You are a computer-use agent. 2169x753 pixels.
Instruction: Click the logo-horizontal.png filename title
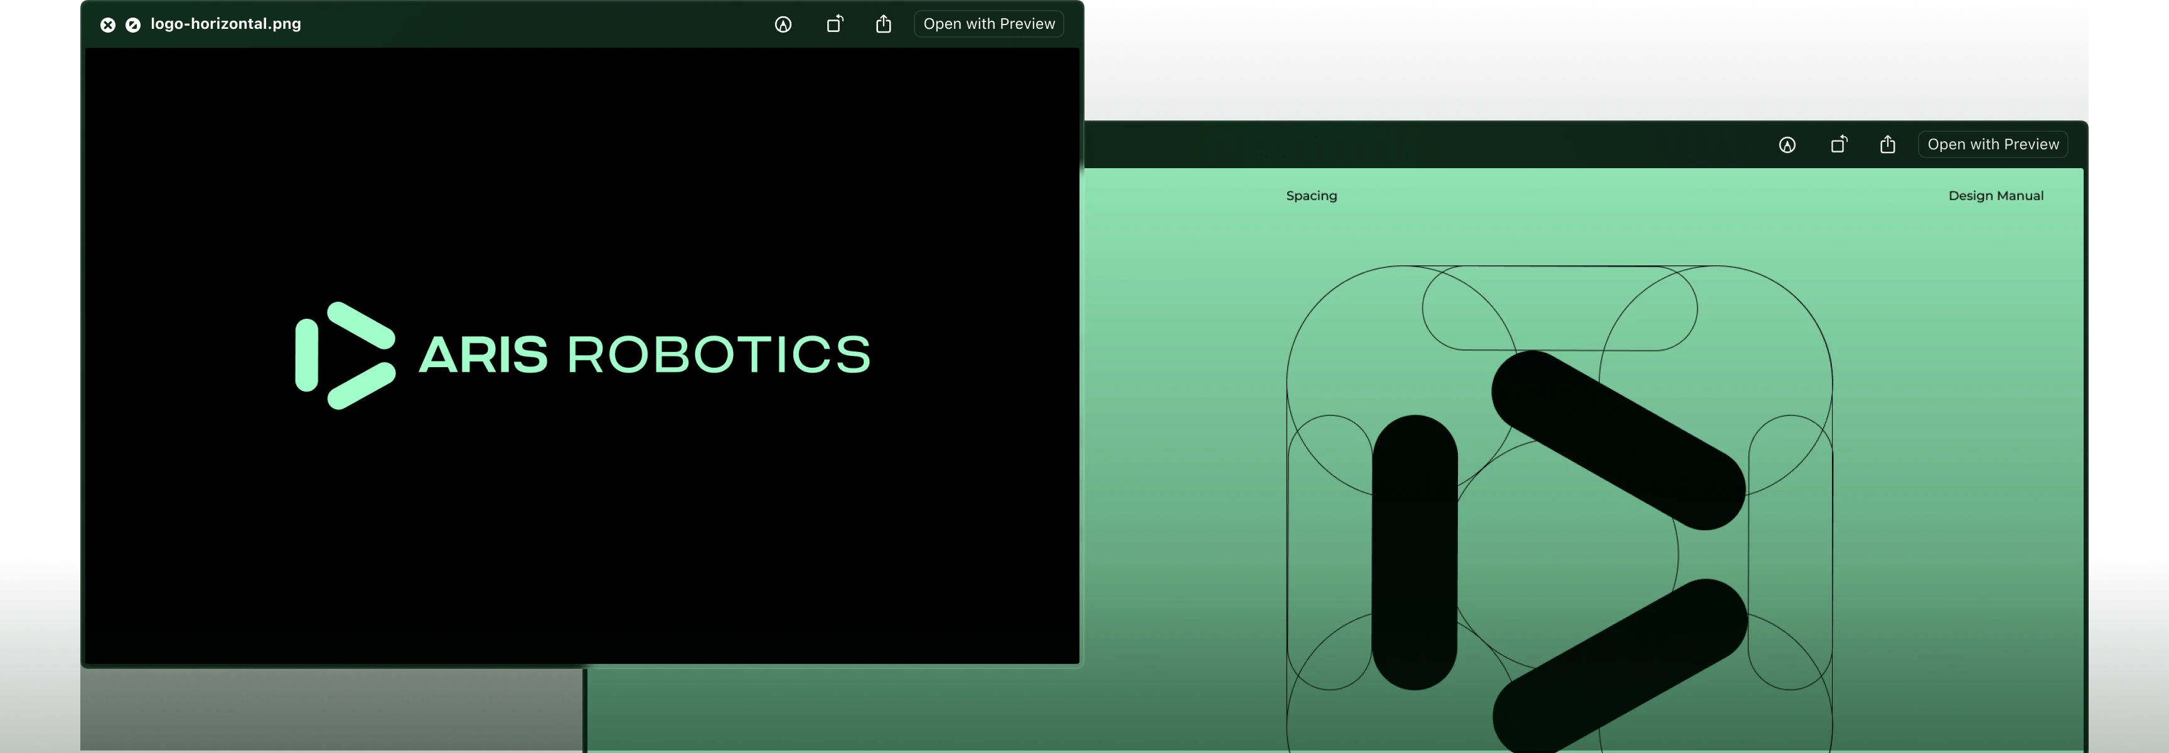[226, 24]
